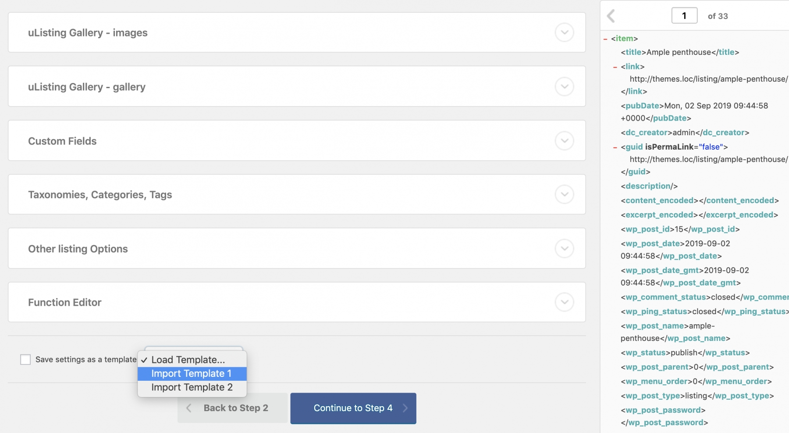The height and width of the screenshot is (433, 789).
Task: Collapse the item XML node
Action: click(605, 39)
